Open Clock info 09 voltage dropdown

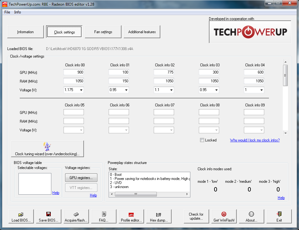click(261, 130)
